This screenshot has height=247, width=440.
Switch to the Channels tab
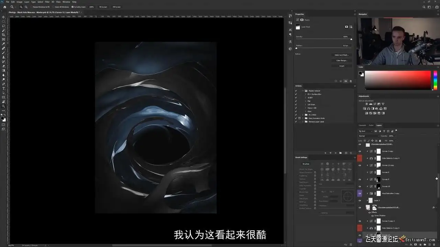click(x=362, y=125)
